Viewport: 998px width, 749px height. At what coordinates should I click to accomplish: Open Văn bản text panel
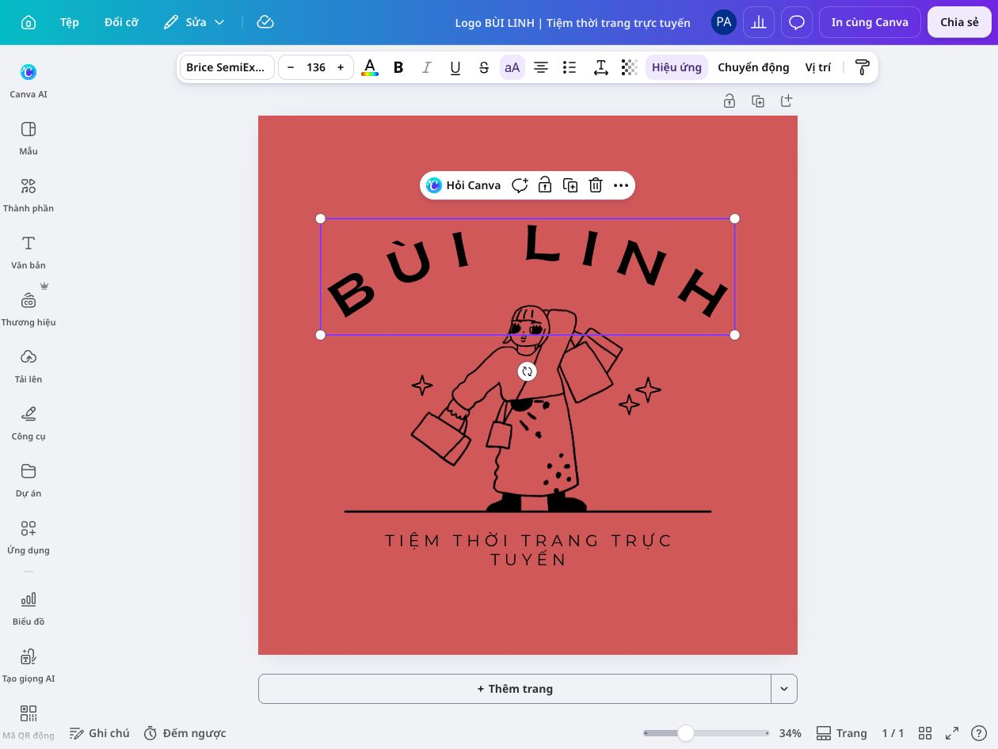click(x=29, y=252)
